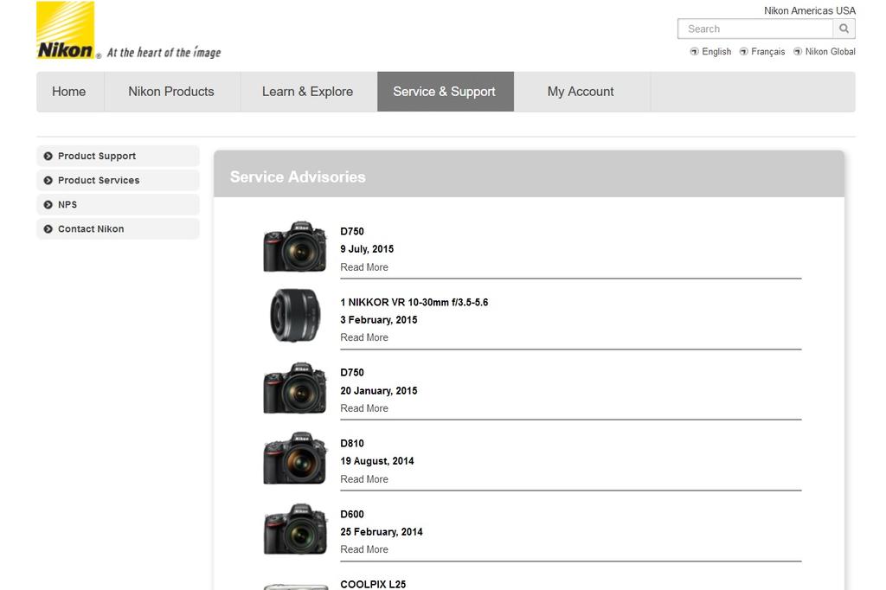
Task: Click the D600 camera thumbnail
Action: [295, 529]
